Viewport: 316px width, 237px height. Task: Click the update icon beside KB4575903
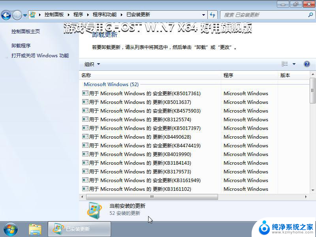85,111
